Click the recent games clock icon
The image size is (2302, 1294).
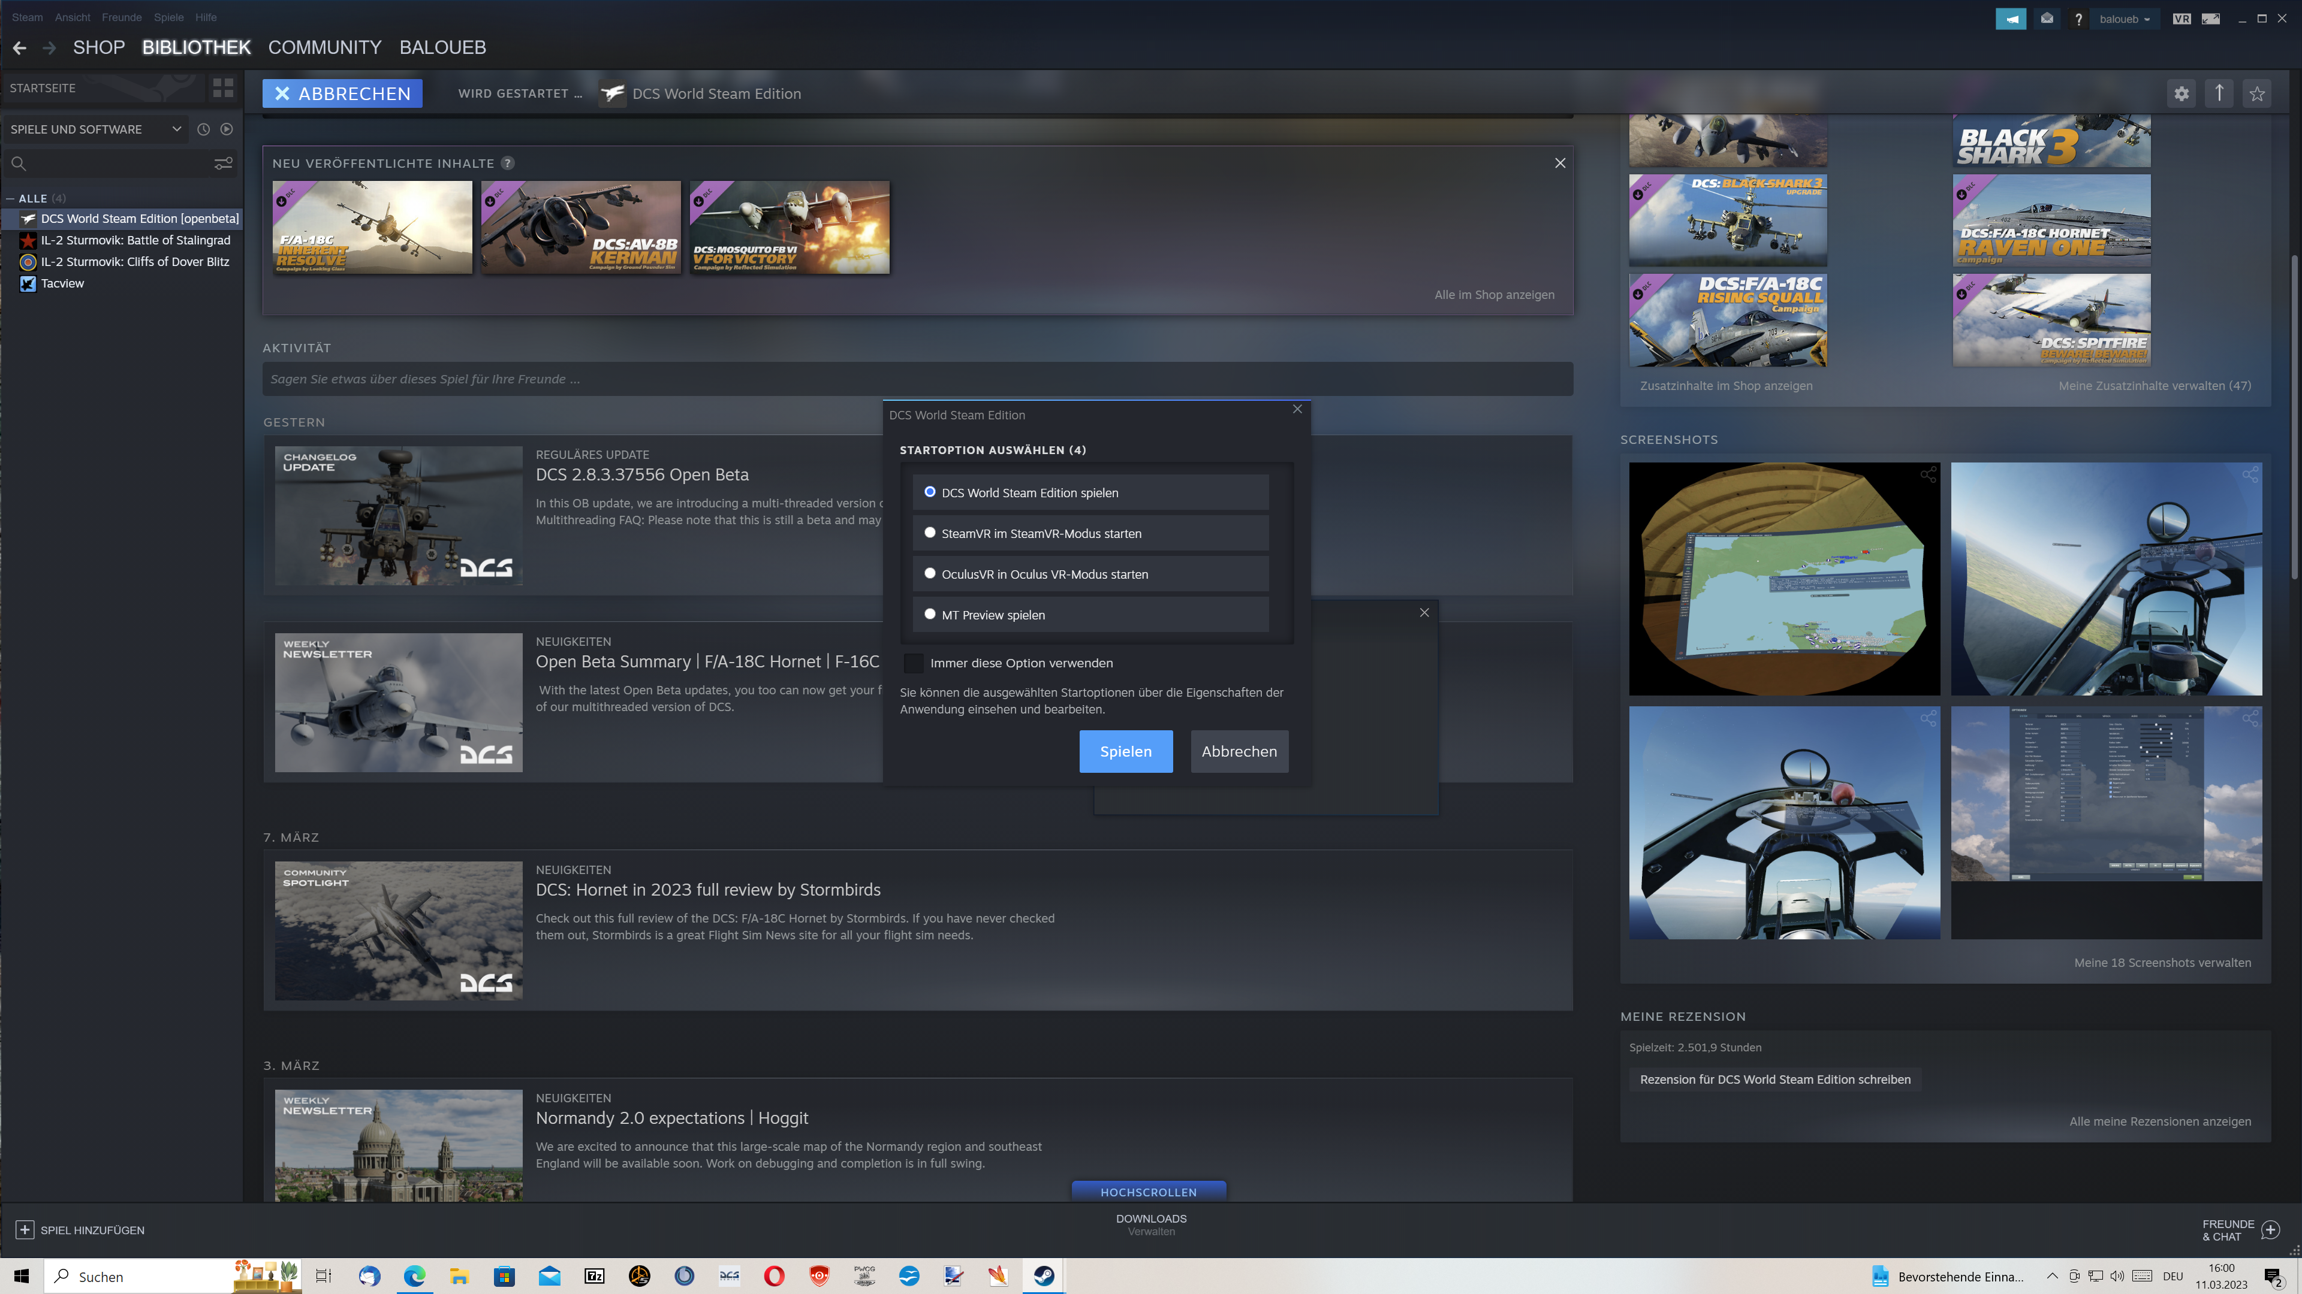pyautogui.click(x=204, y=129)
